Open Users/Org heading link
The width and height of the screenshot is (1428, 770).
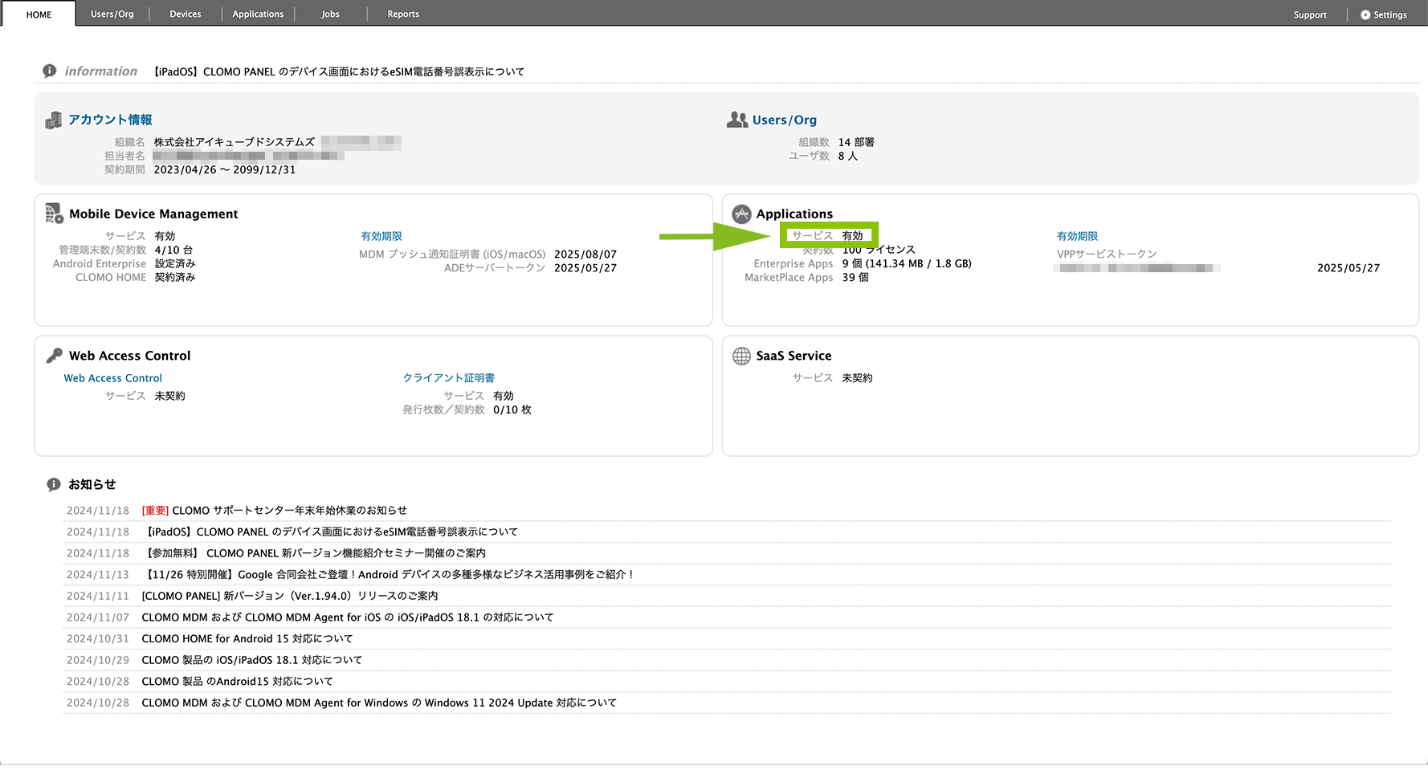785,120
